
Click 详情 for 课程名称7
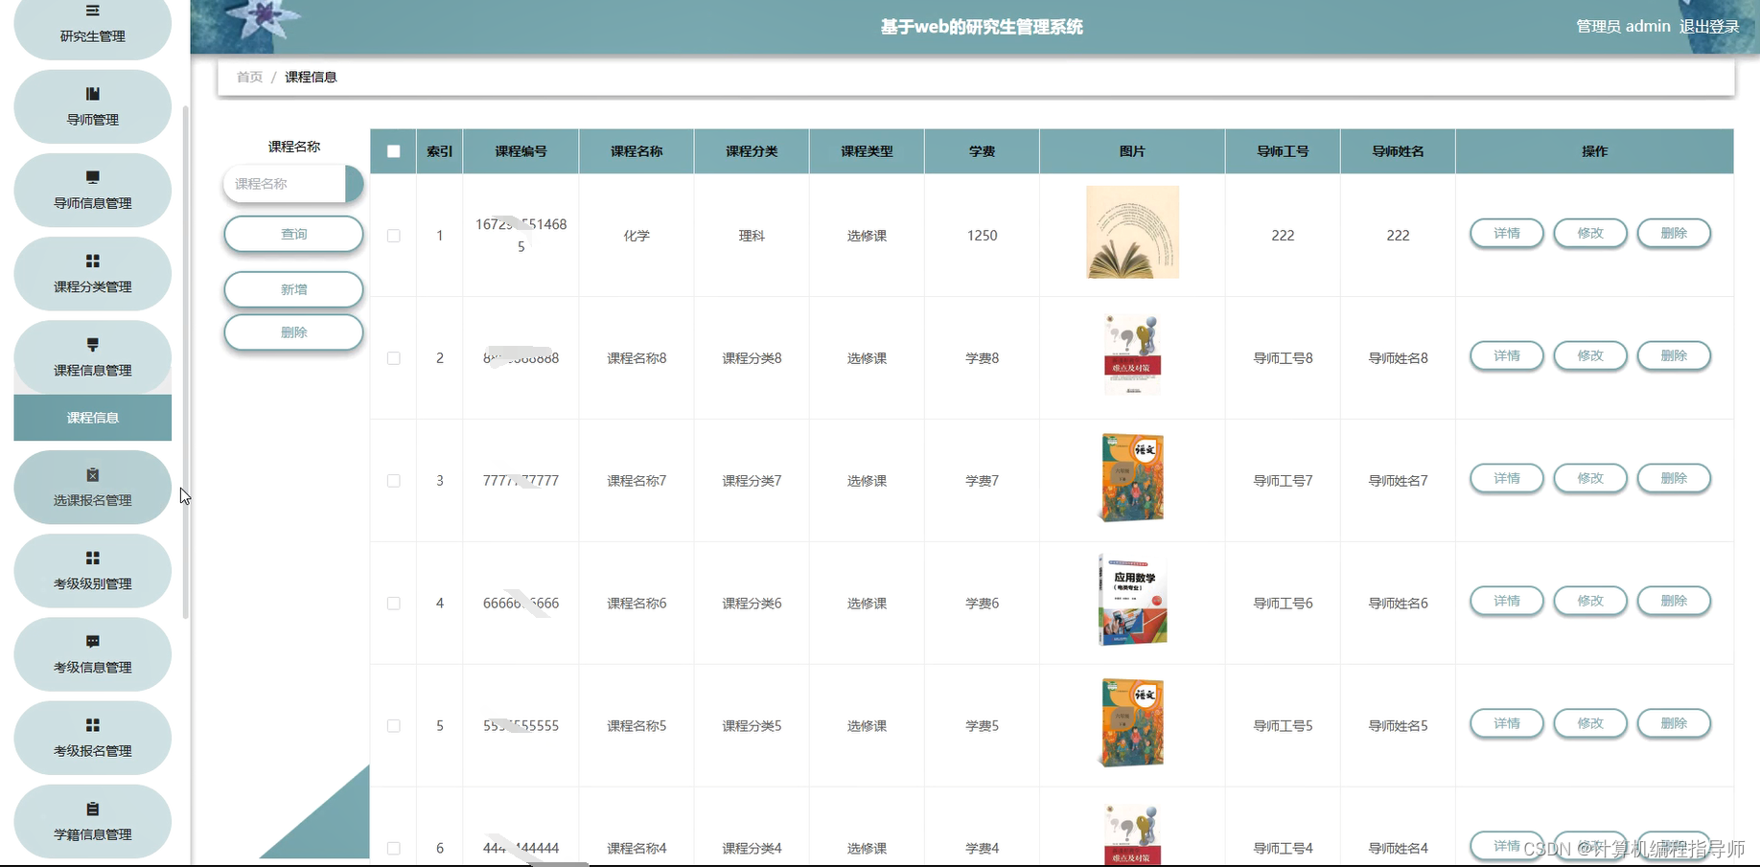[1507, 478]
